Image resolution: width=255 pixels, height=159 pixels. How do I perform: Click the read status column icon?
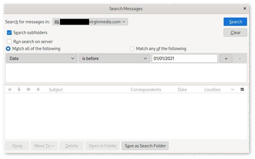click(x=28, y=89)
